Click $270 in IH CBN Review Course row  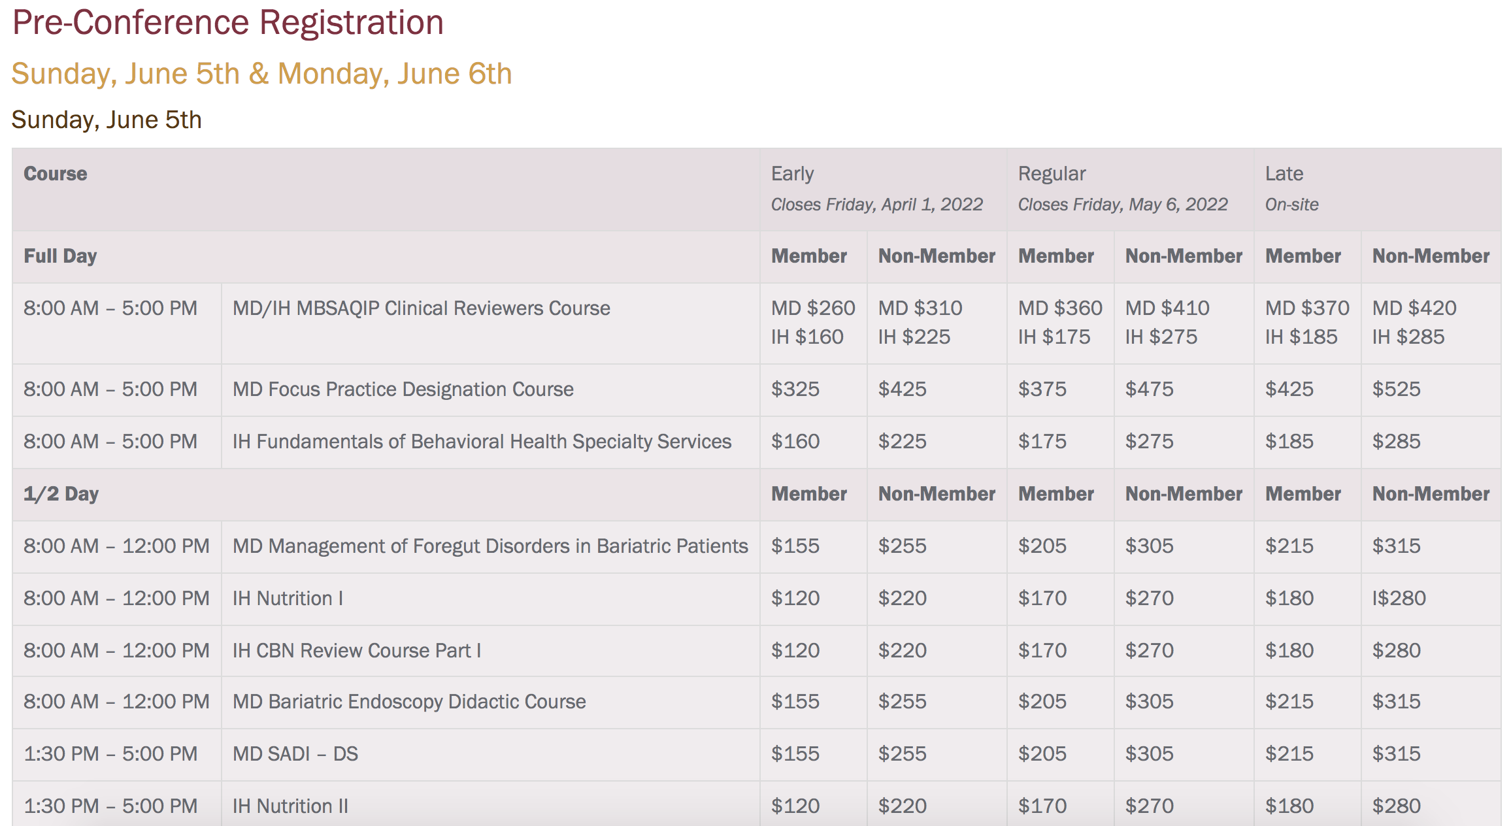click(1150, 651)
